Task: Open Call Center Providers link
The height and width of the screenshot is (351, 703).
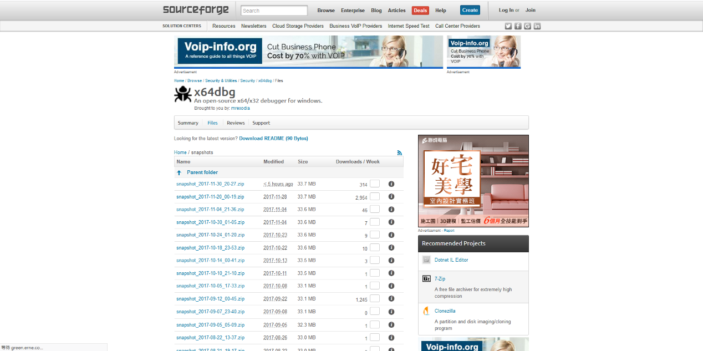Action: pos(457,26)
